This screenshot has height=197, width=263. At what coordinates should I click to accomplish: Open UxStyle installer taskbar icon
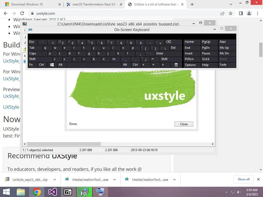click(x=84, y=192)
